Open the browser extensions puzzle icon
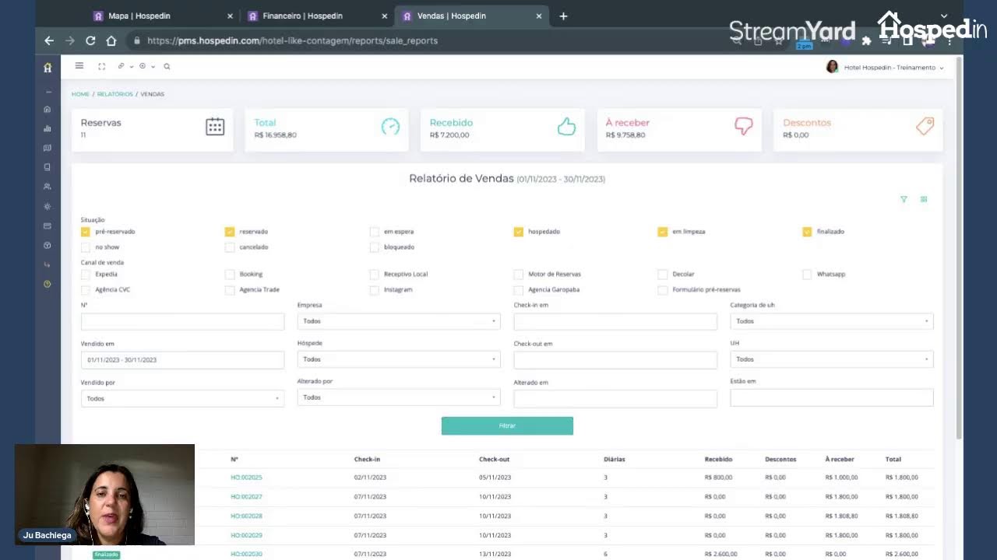 [x=866, y=41]
